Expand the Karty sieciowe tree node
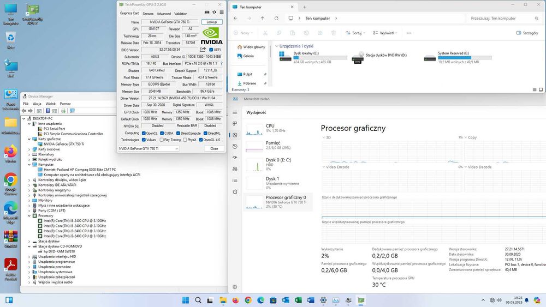 click(29, 149)
